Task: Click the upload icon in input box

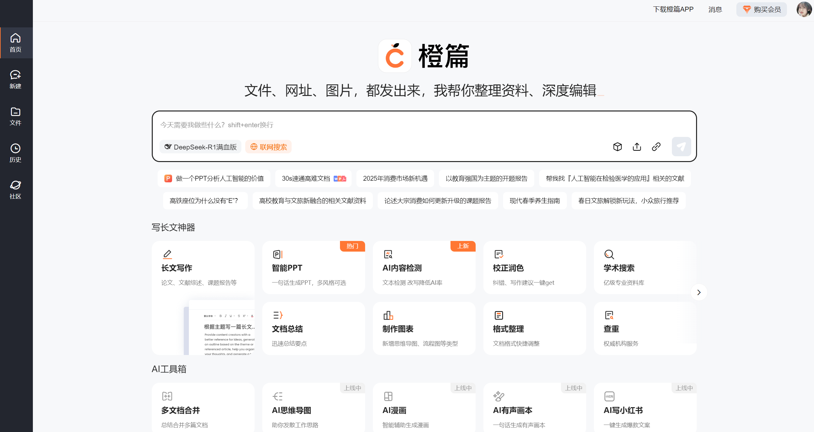Action: click(636, 147)
